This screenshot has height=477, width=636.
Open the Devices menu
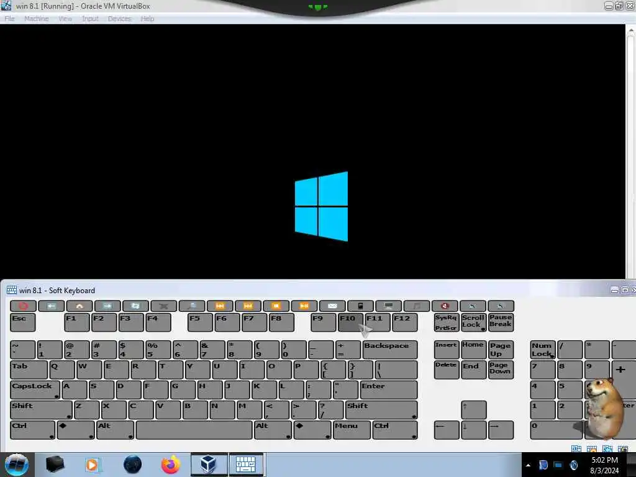[x=120, y=19]
